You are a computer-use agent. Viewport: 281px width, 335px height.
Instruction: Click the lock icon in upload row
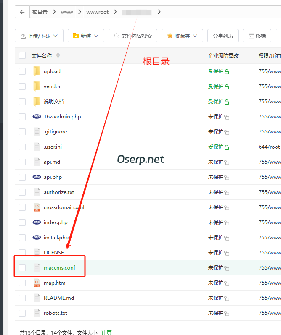click(227, 72)
